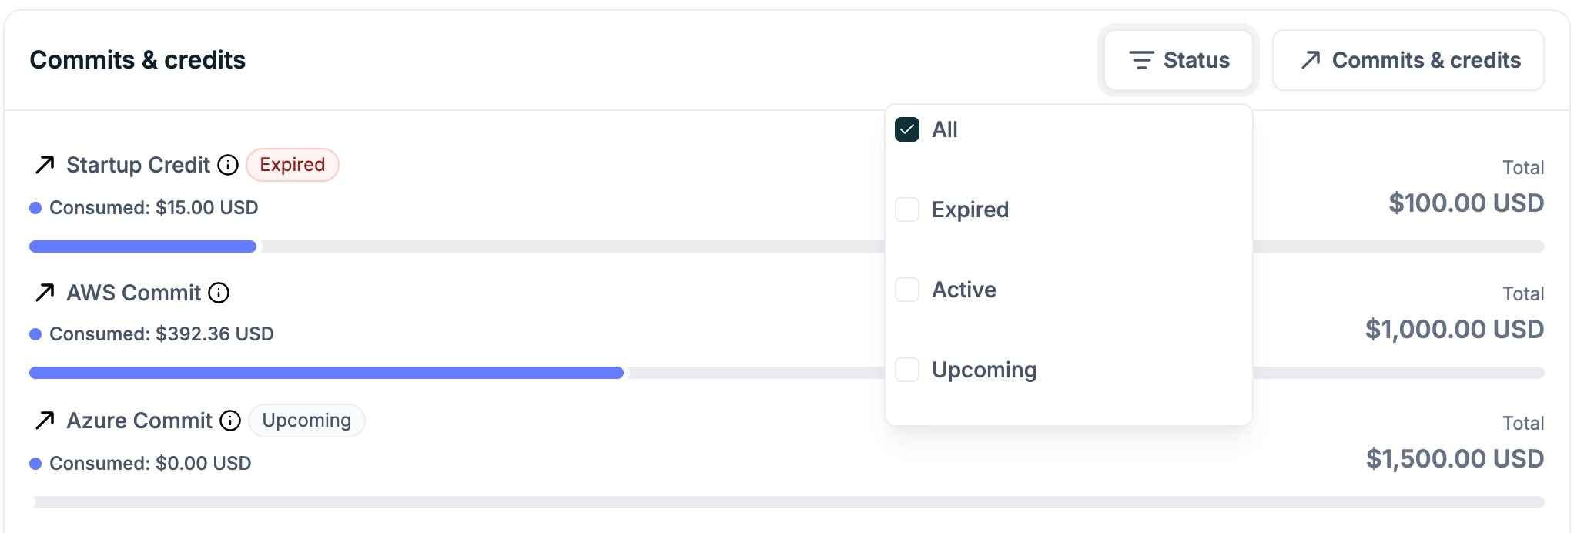Enable the Active status filter
Viewport: 1574px width, 533px height.
[x=907, y=290]
